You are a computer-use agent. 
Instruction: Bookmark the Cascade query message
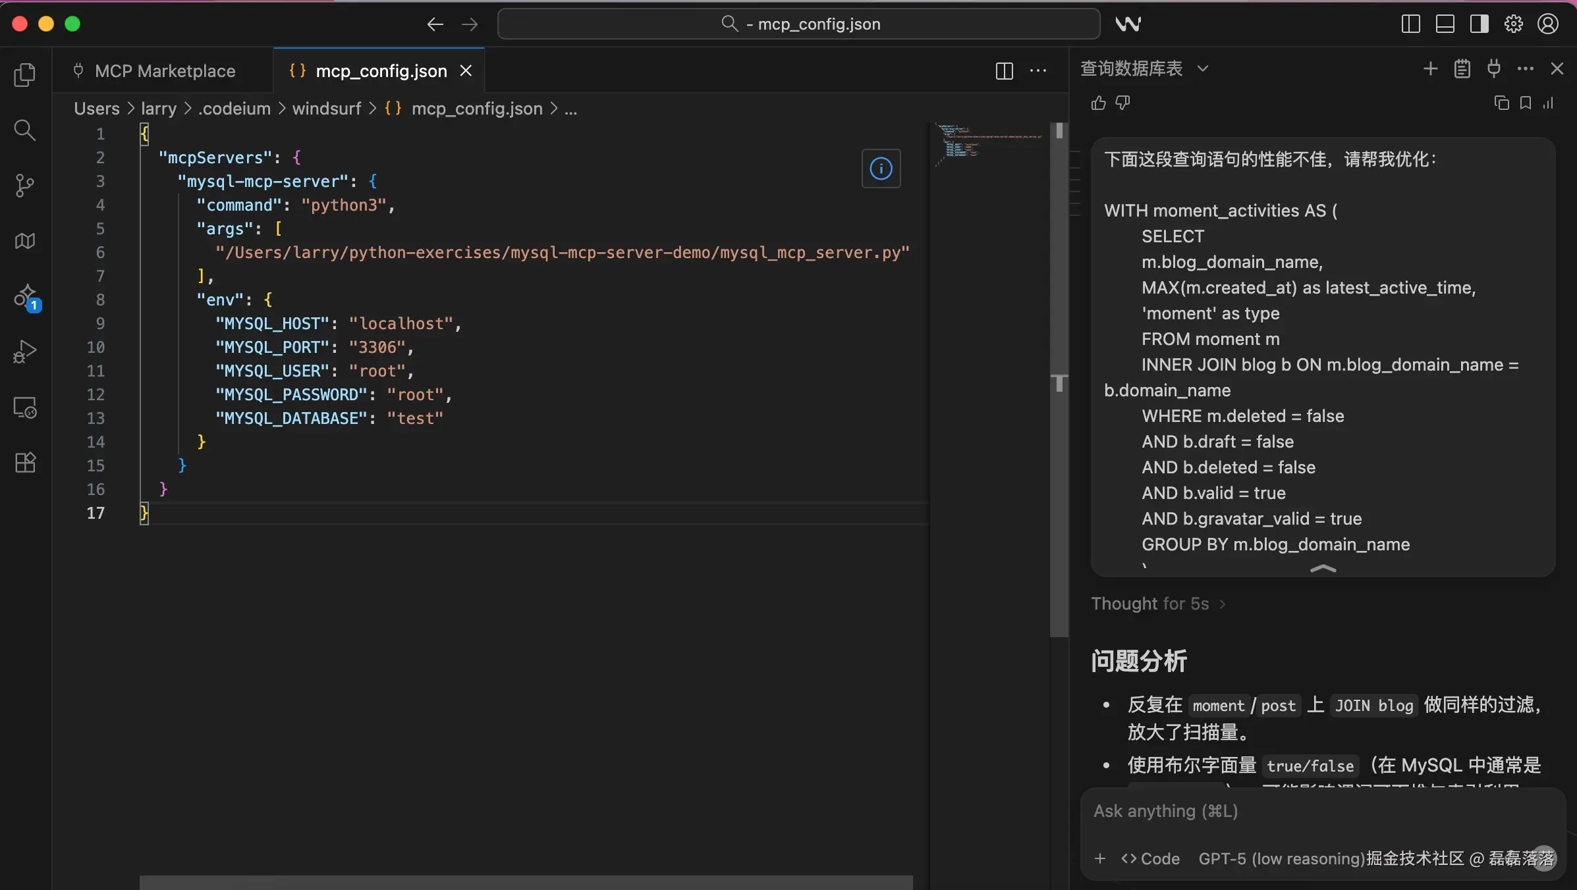(1525, 103)
